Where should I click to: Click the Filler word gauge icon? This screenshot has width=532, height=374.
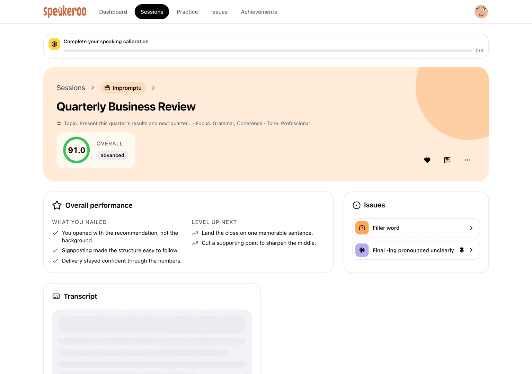tap(362, 228)
